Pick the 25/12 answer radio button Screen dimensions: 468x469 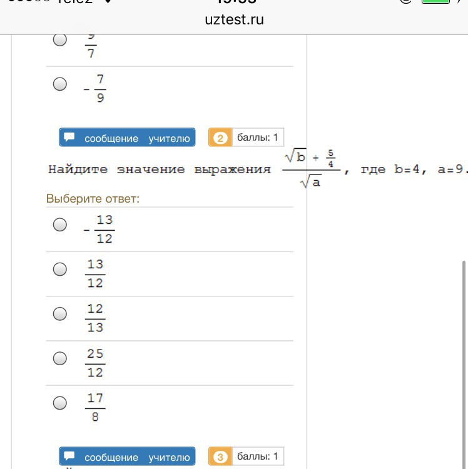60,358
